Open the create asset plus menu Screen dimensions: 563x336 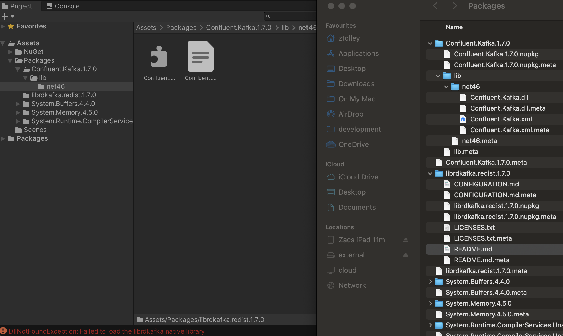7,16
